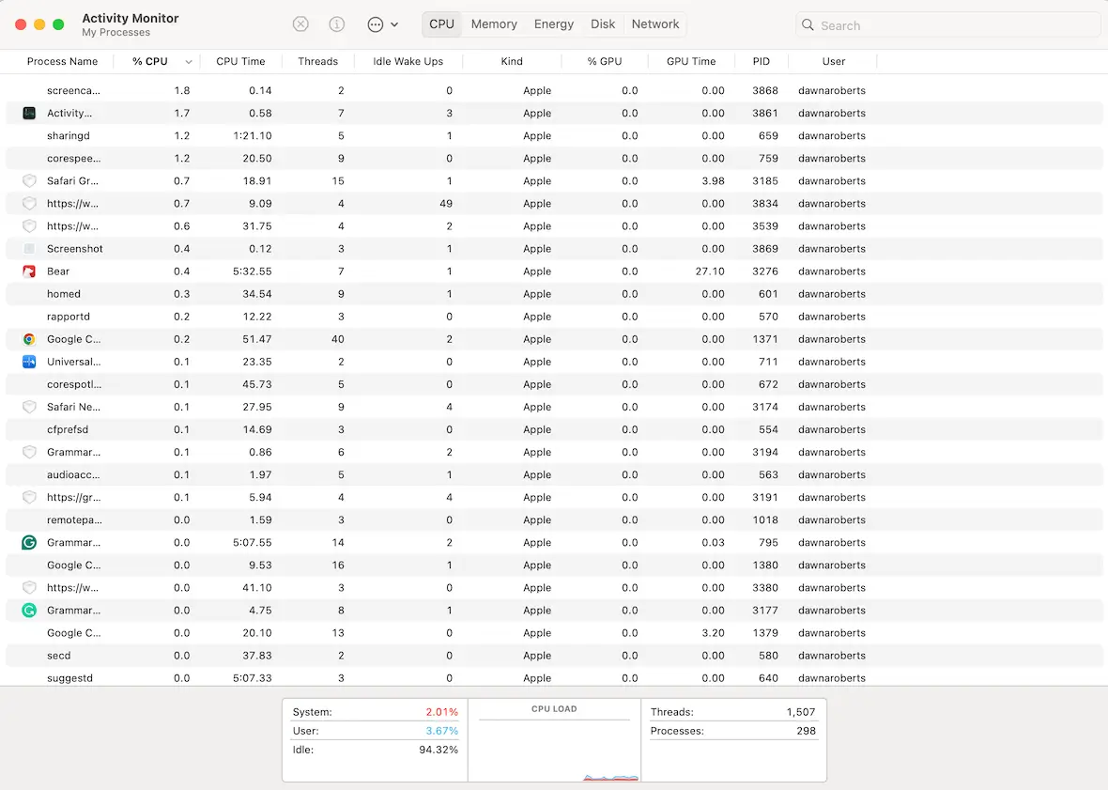Click Idle Wake Ups value 49
The image size is (1108, 790).
coord(446,204)
